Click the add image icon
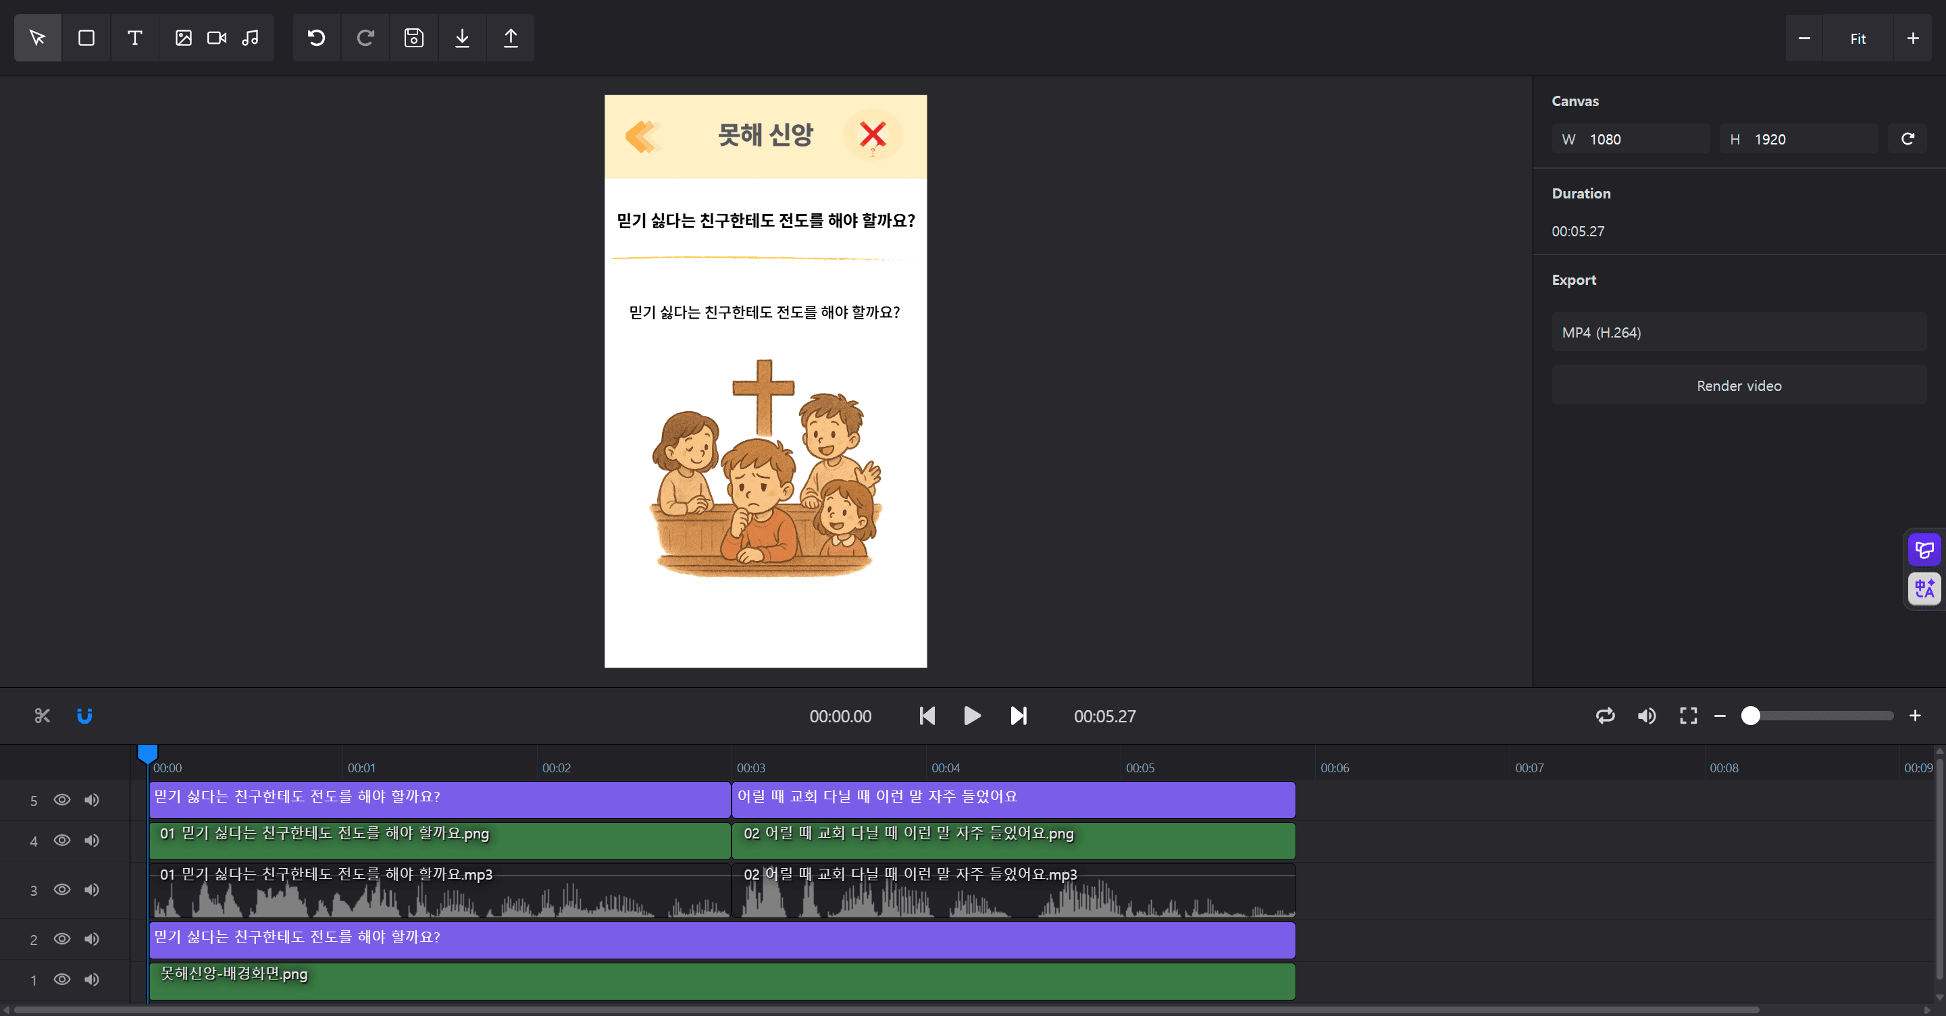This screenshot has height=1016, width=1946. [184, 38]
